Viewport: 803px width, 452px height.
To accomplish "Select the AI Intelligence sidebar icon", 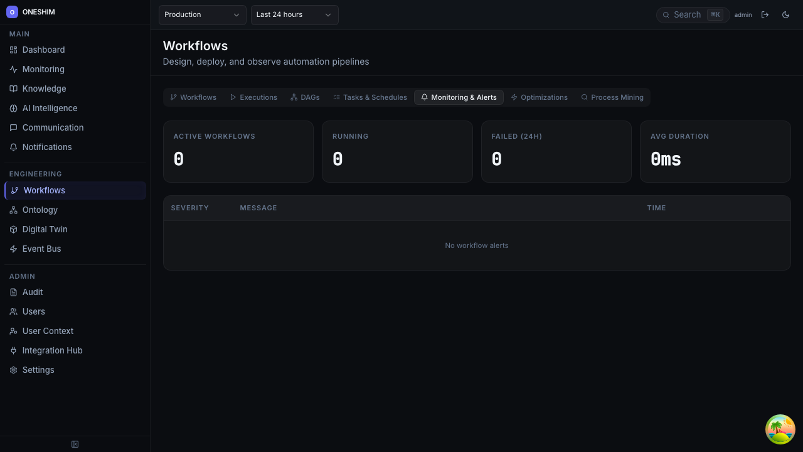I will (x=13, y=108).
